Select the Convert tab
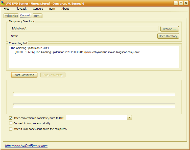This screenshot has width=190, height=150. click(x=26, y=15)
